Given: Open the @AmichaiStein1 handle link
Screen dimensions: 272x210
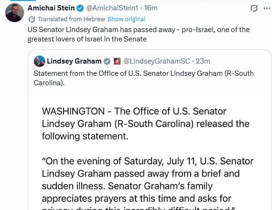Looking at the screenshot, I should pos(112,8).
